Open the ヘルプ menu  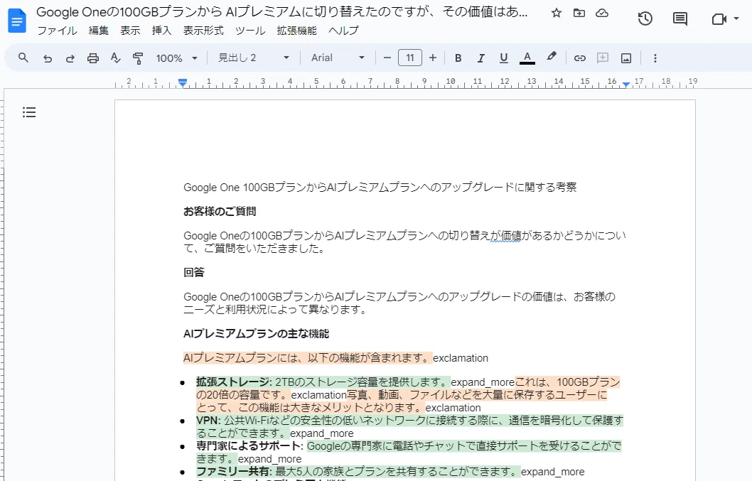tap(343, 31)
